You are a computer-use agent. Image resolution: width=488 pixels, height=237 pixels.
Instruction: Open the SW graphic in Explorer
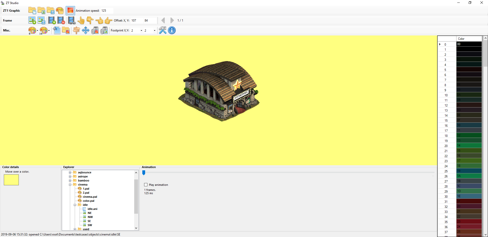(90, 225)
